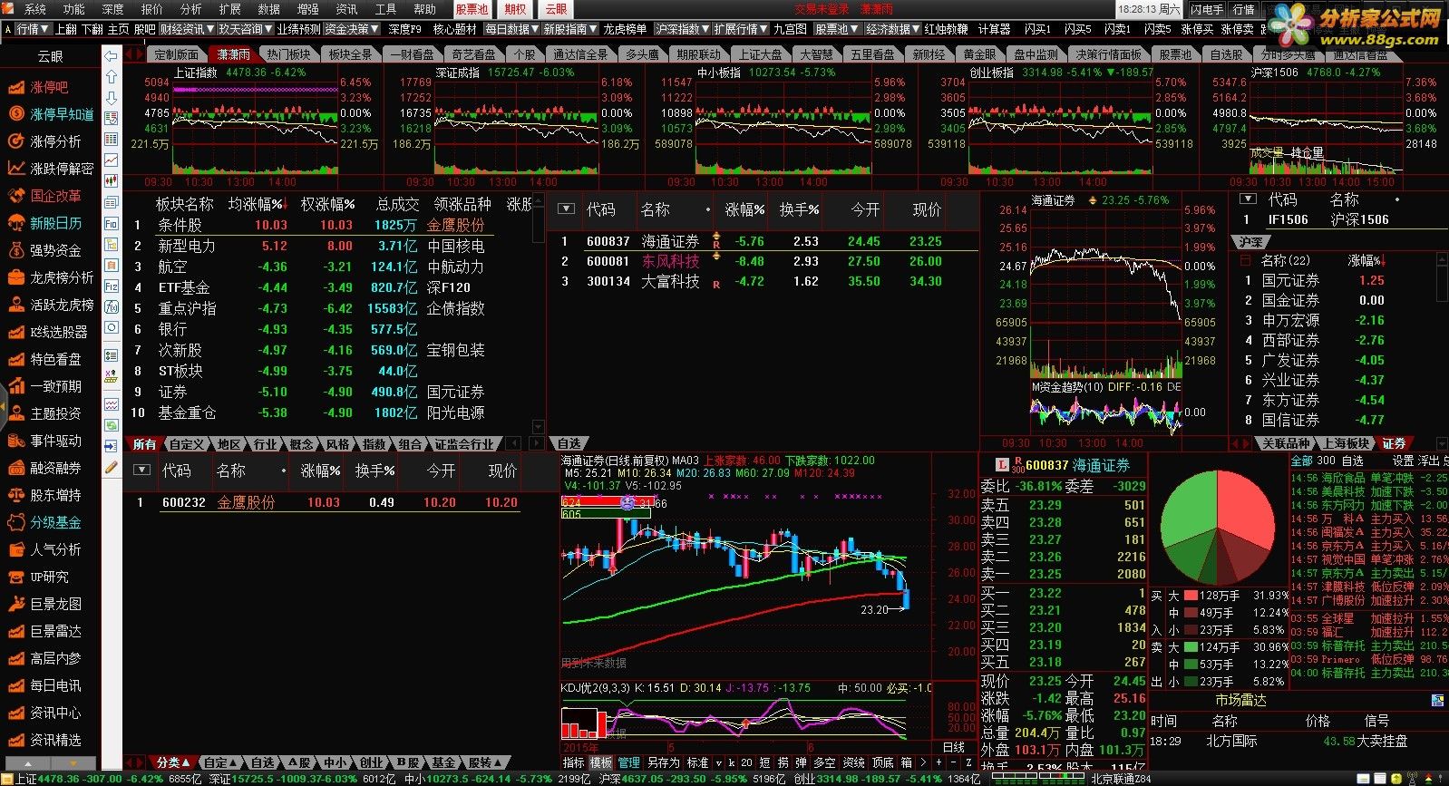1449x786 pixels.
Task: Open the 涨停吧 sidebar item
Action: [50, 87]
